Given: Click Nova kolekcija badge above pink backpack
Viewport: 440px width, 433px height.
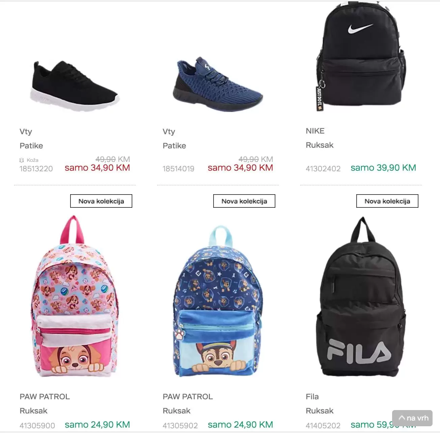Looking at the screenshot, I should tap(101, 201).
